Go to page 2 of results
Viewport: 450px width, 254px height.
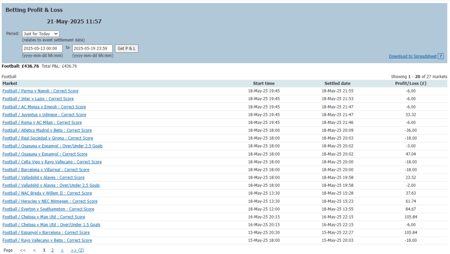point(52,250)
